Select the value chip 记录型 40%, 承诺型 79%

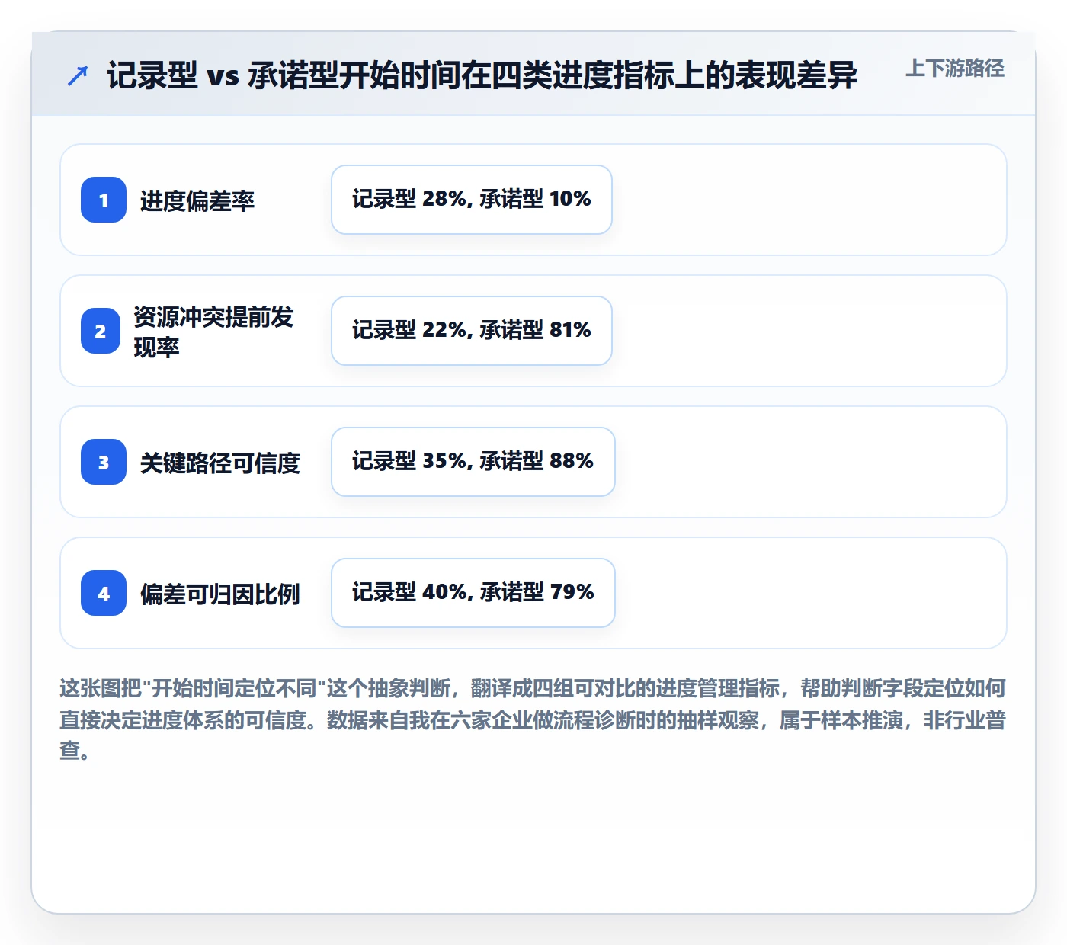[473, 593]
